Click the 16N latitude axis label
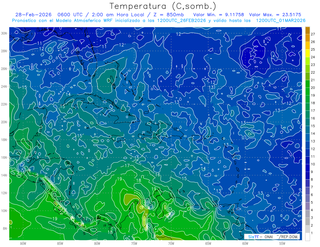The height and width of the screenshot is (247, 320). (x=5, y=157)
